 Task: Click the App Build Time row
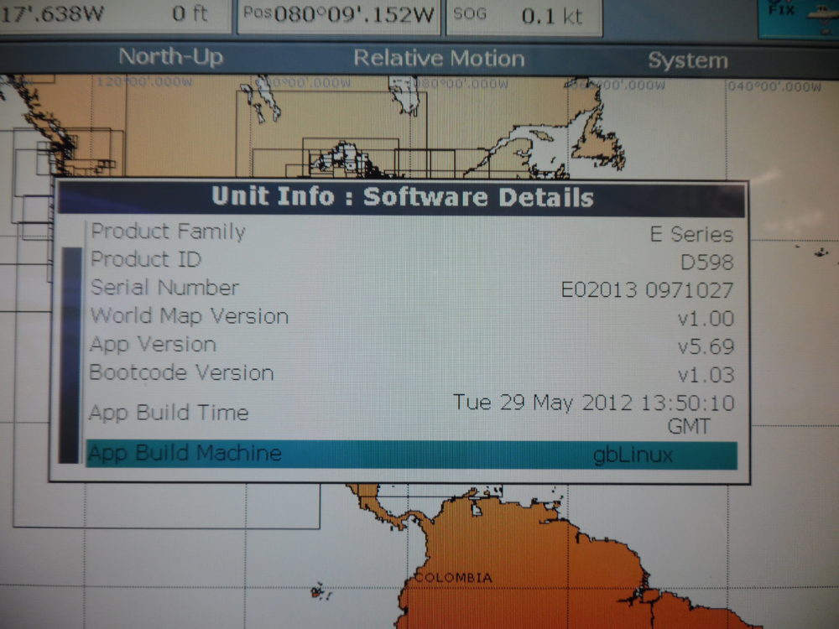coord(411,413)
